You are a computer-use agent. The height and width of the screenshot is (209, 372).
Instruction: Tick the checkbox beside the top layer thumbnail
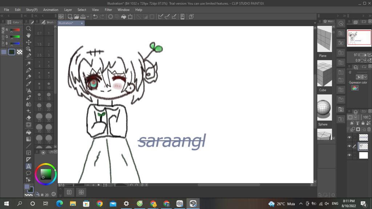[x=355, y=138]
